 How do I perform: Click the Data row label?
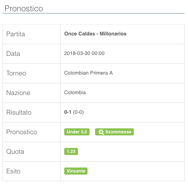(x=13, y=54)
